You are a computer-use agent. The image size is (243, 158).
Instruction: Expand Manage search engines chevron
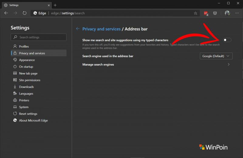click(x=229, y=64)
